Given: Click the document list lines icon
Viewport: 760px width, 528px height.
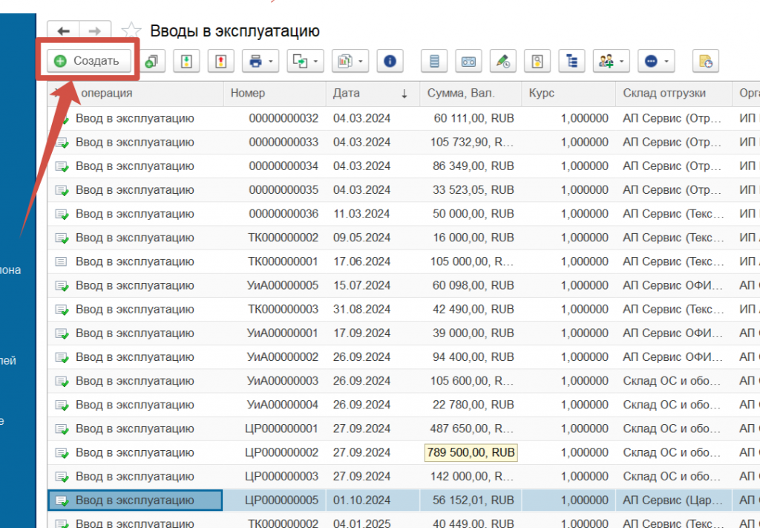Looking at the screenshot, I should (x=434, y=62).
